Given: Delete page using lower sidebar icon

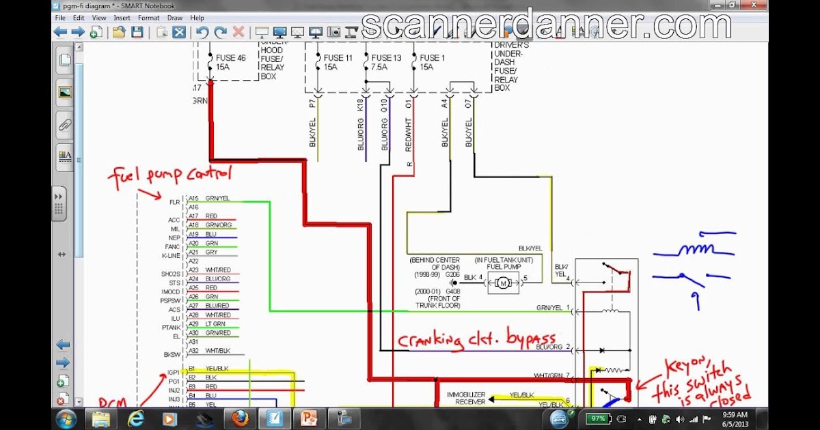Looking at the screenshot, I should (63, 399).
